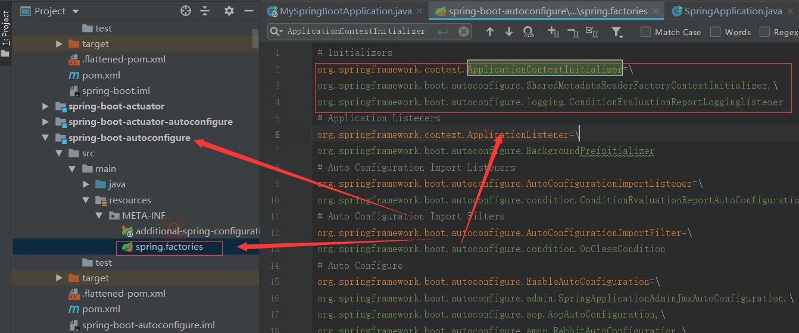799x333 pixels.
Task: Insert new line icon in search field
Action: [442, 32]
